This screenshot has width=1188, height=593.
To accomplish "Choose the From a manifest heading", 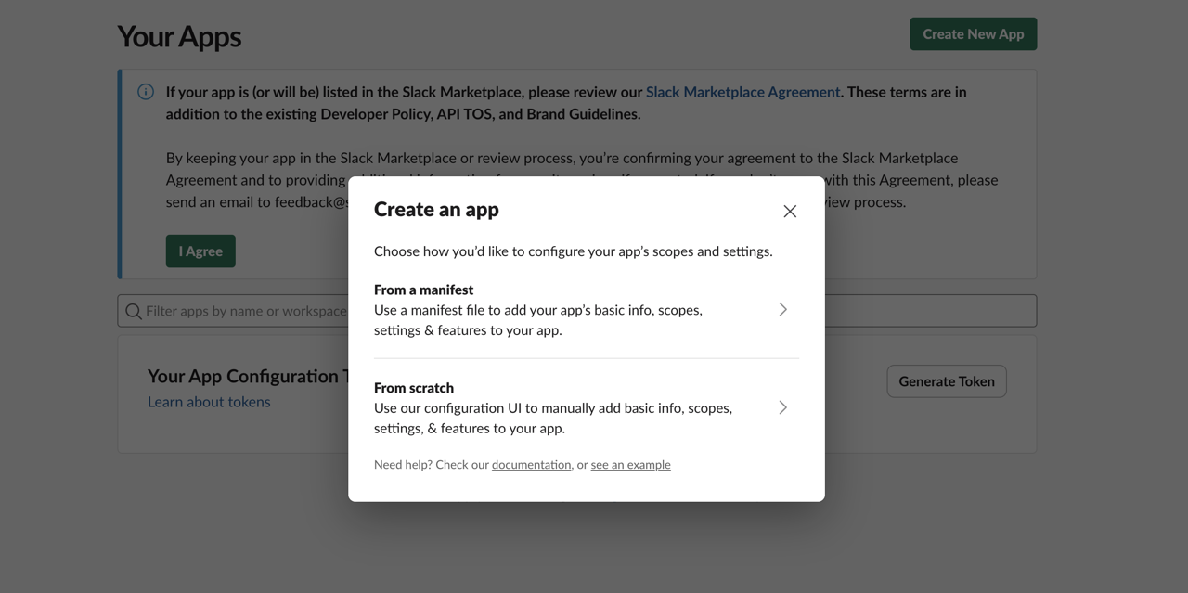I will pyautogui.click(x=423, y=290).
